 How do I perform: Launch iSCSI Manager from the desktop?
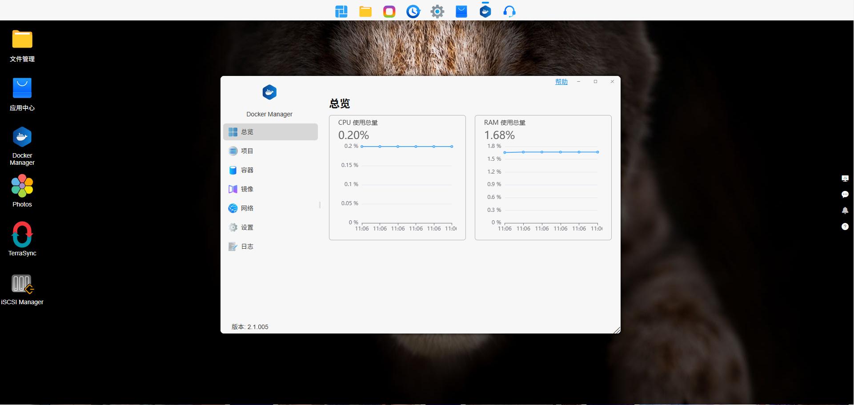(22, 284)
